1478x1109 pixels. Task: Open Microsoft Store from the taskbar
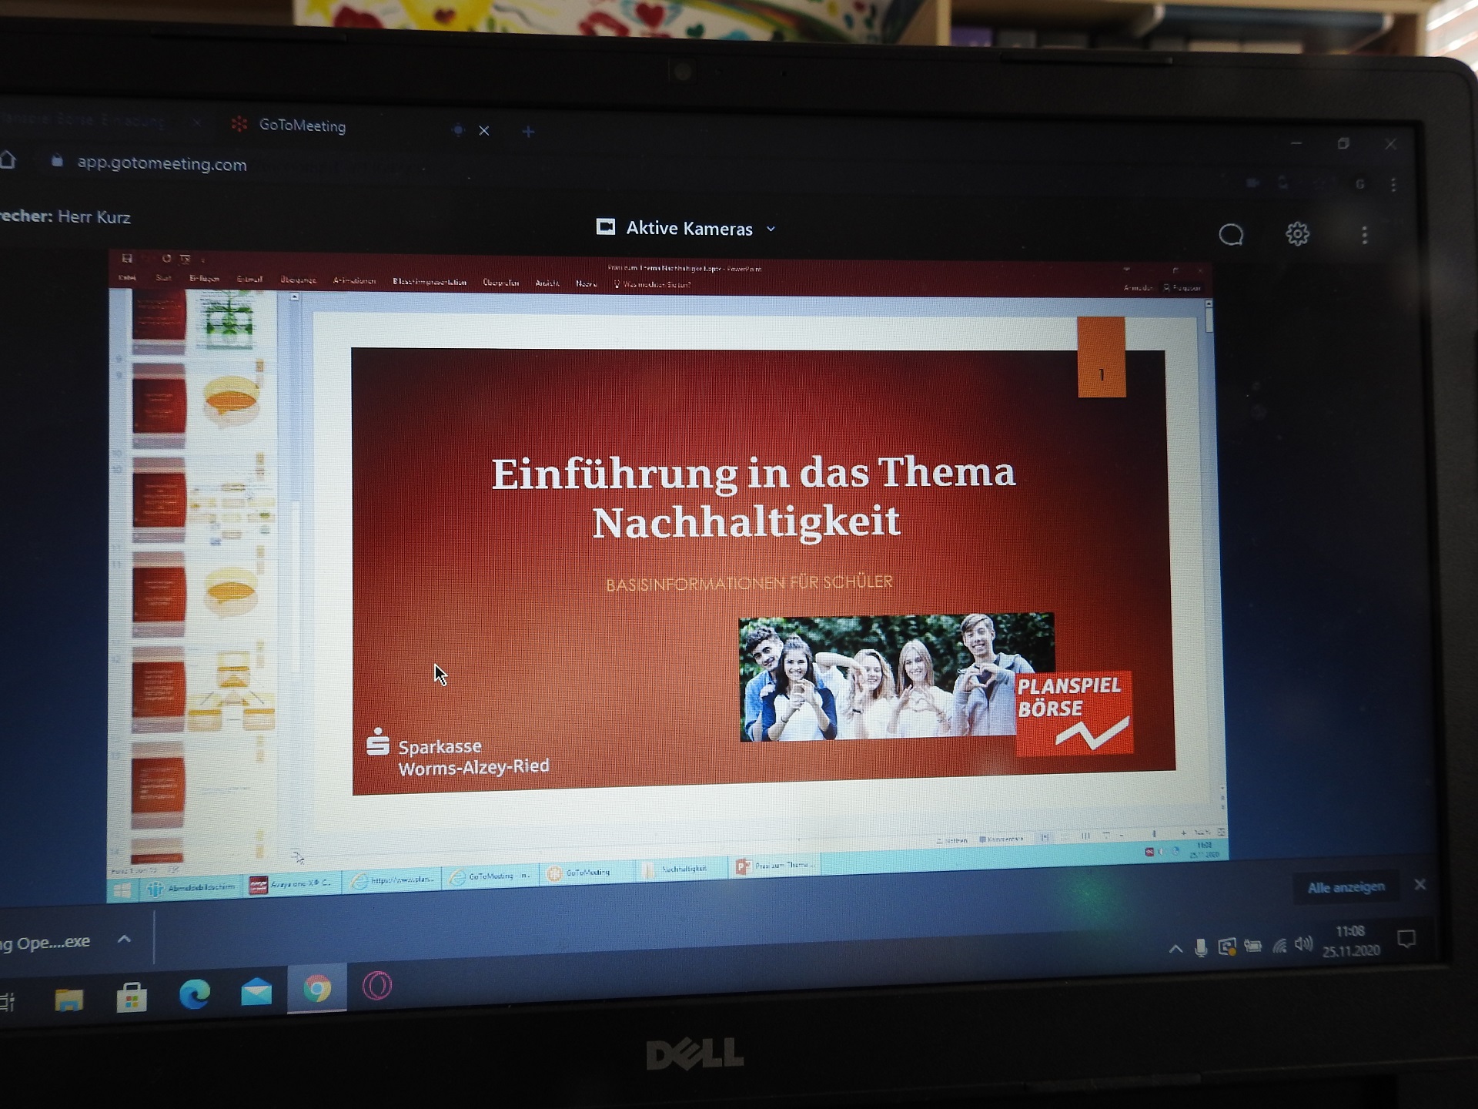pyautogui.click(x=132, y=997)
